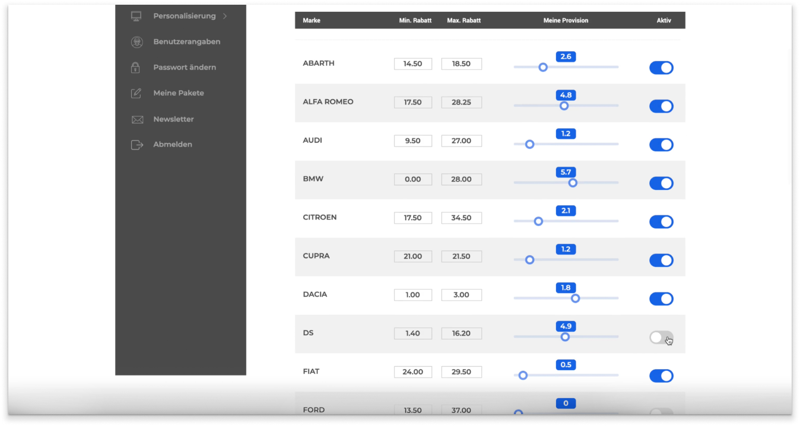The width and height of the screenshot is (800, 426).
Task: Click the padlock icon for Passwort ändern
Action: tap(136, 68)
